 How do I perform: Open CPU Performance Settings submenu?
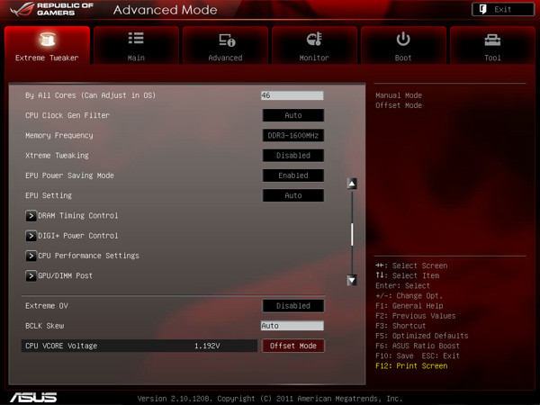point(89,256)
